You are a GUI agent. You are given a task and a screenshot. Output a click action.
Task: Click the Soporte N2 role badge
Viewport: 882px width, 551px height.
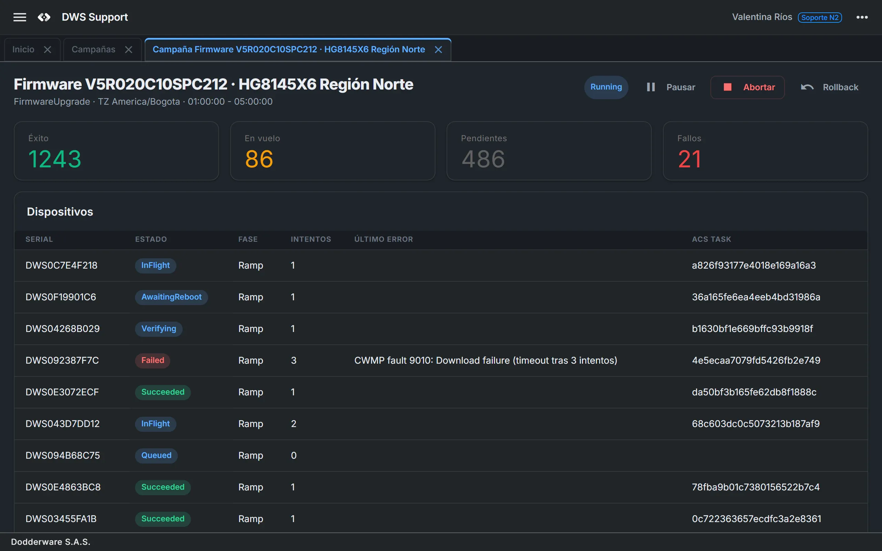820,18
